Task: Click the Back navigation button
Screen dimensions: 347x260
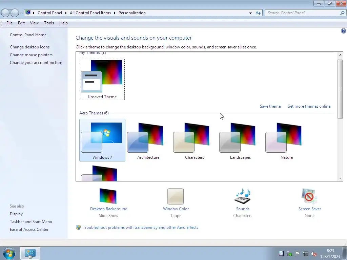Action: (5, 13)
